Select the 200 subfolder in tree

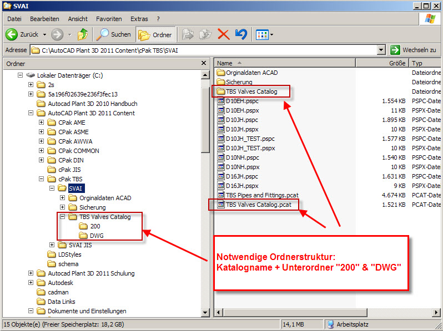89,226
